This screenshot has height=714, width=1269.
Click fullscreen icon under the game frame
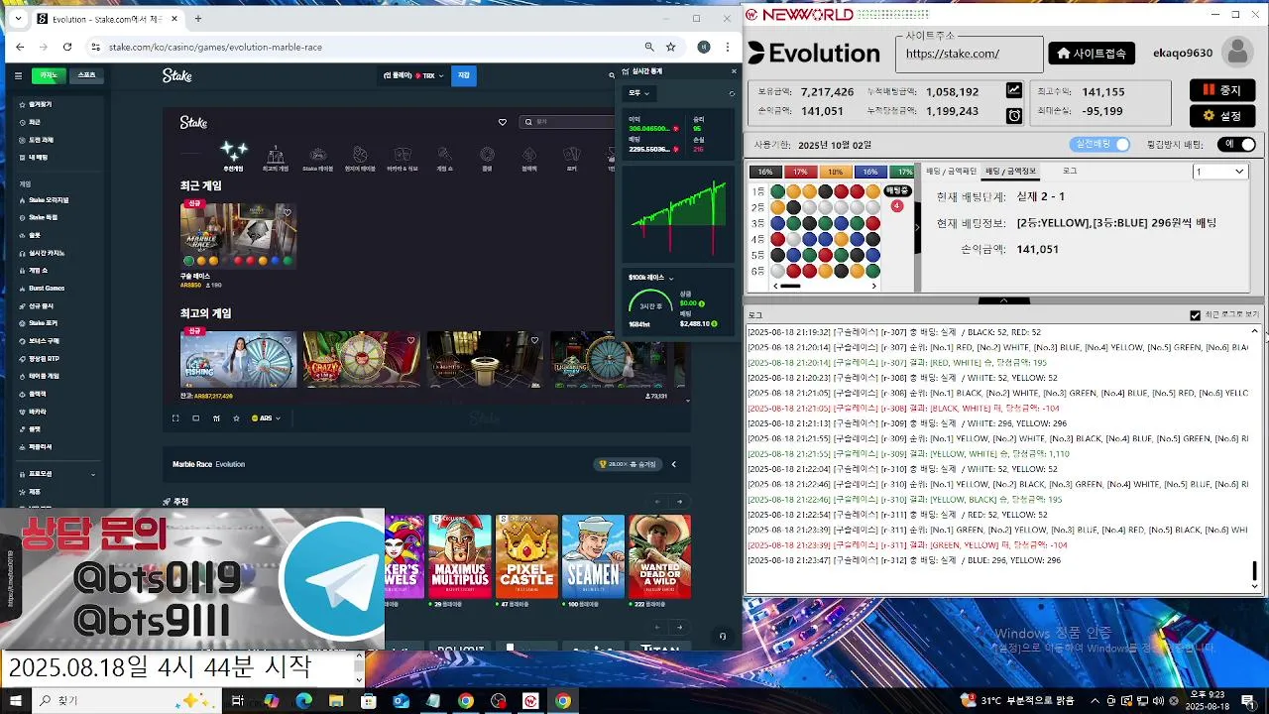tap(175, 418)
